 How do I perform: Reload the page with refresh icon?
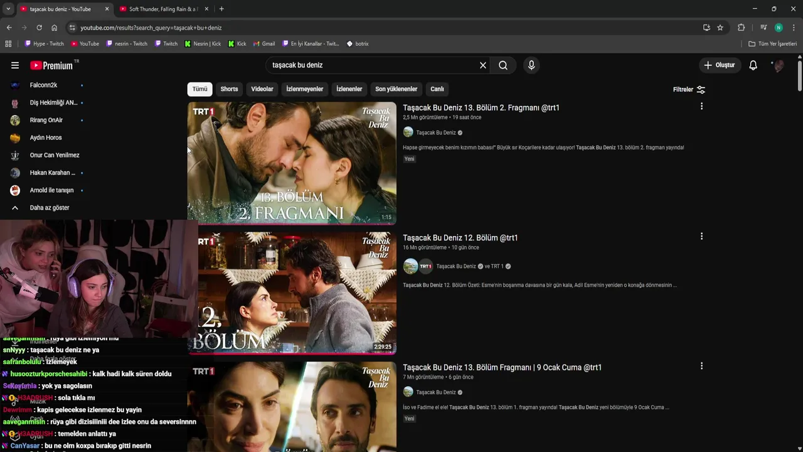pos(39,28)
